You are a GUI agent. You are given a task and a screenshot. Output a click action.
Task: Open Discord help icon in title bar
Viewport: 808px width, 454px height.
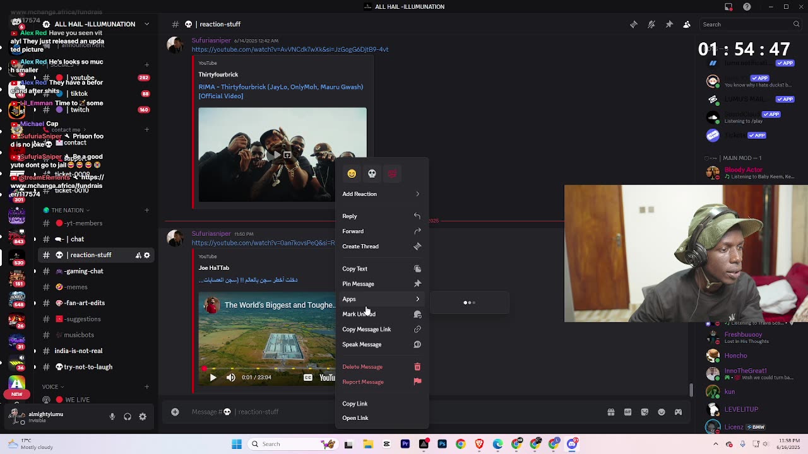click(747, 7)
